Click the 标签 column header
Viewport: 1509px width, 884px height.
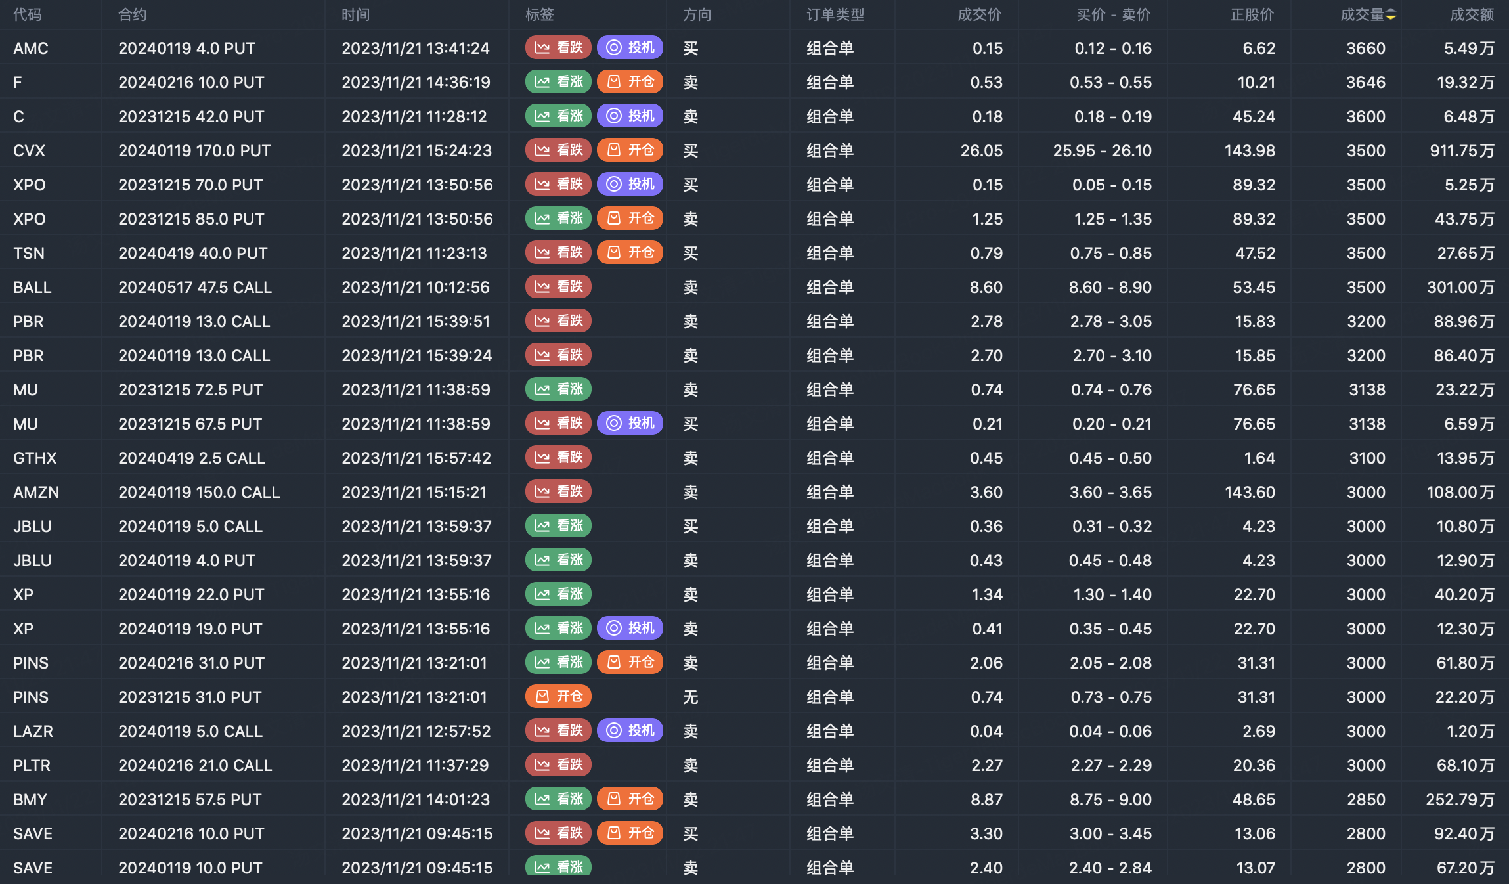[539, 14]
